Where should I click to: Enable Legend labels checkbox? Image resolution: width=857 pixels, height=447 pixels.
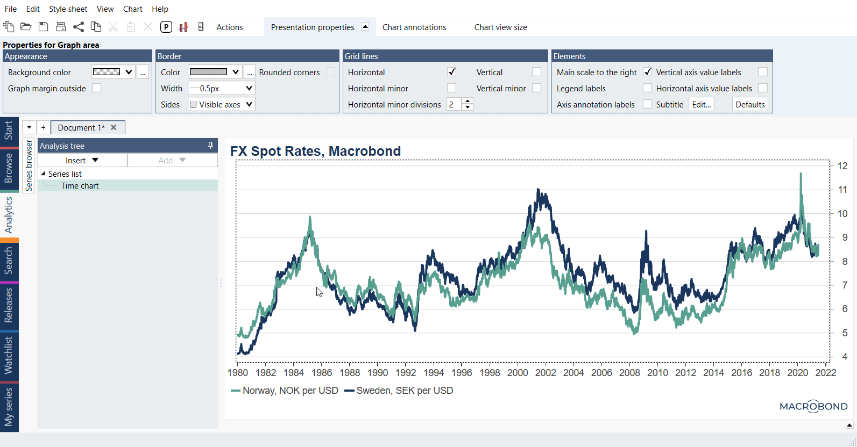click(x=648, y=88)
